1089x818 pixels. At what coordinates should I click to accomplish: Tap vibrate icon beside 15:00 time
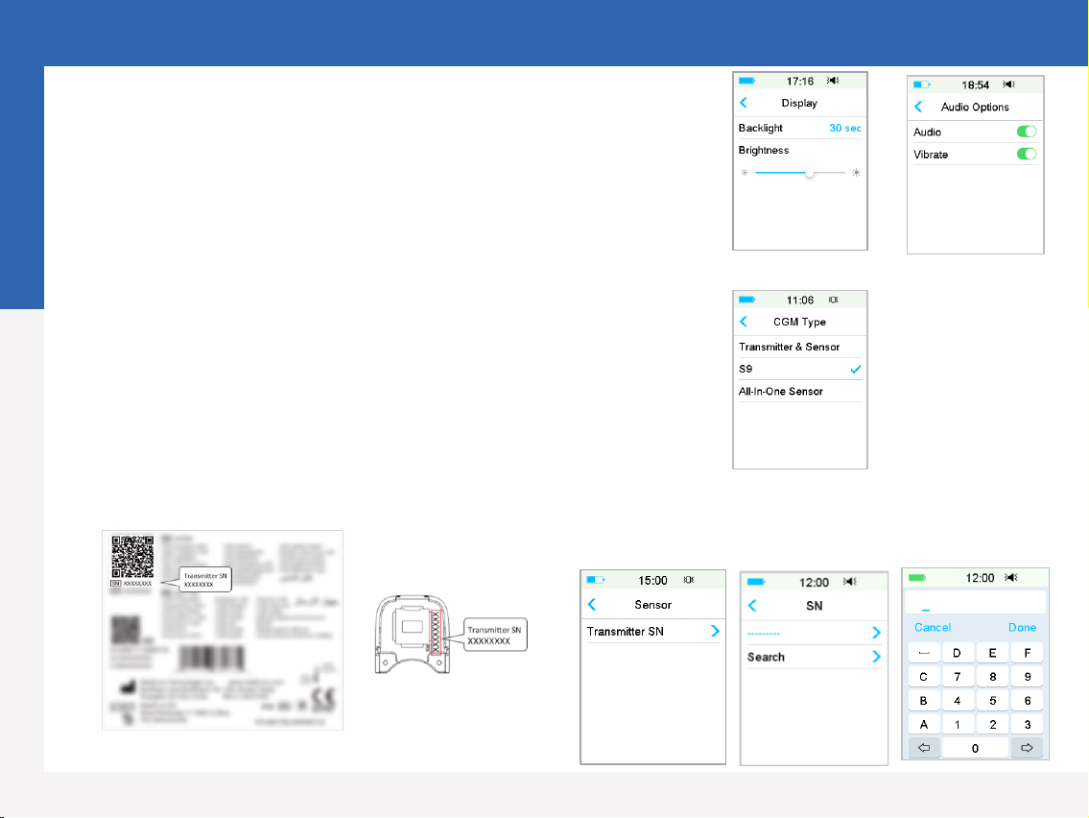pos(688,580)
